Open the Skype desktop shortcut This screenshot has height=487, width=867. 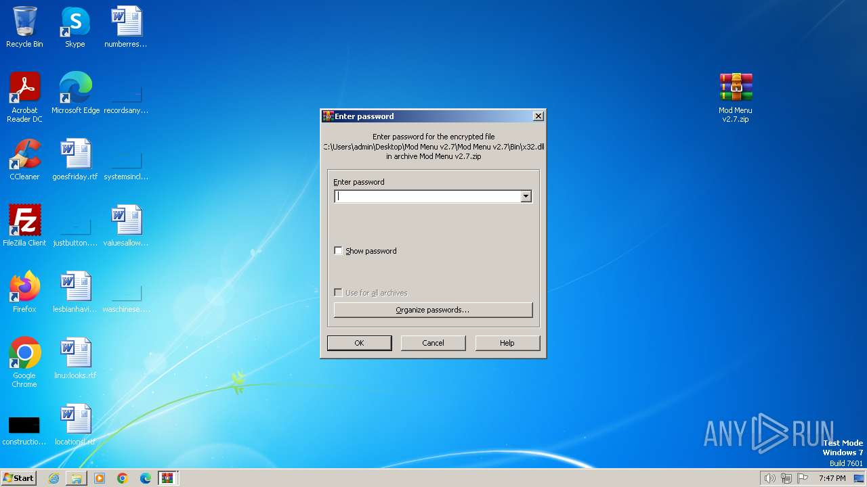(75, 27)
